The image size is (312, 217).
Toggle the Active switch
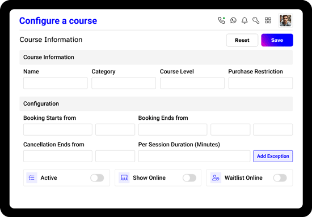[97, 178]
